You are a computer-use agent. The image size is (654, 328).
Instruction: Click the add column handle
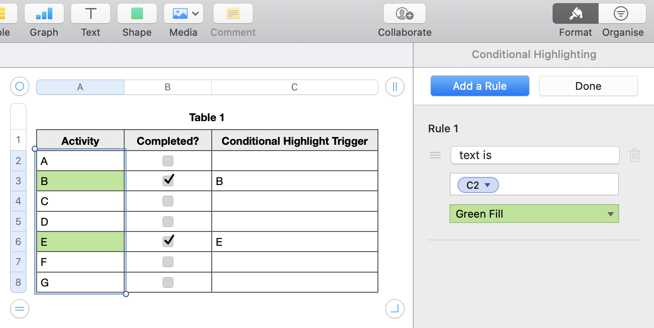pyautogui.click(x=394, y=87)
